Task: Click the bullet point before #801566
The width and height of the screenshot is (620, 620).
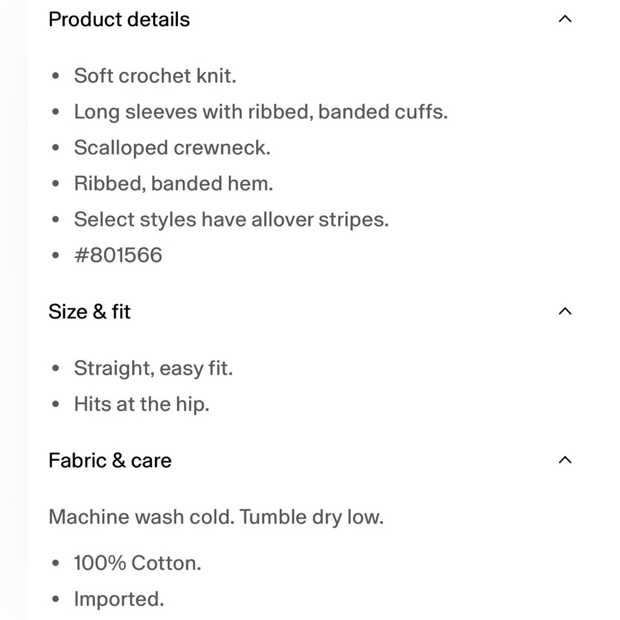Action: click(56, 255)
